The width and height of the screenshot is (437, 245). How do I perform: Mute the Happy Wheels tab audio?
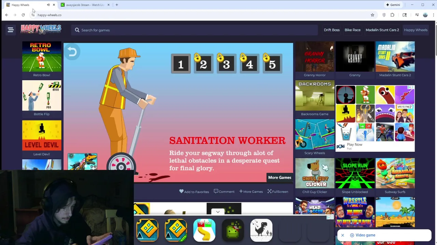pyautogui.click(x=48, y=5)
